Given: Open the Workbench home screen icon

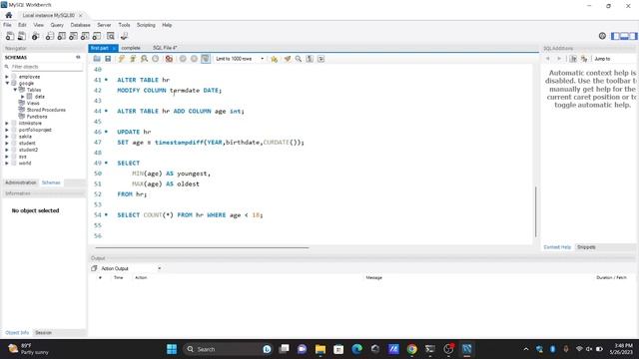Looking at the screenshot, I should tap(9, 15).
